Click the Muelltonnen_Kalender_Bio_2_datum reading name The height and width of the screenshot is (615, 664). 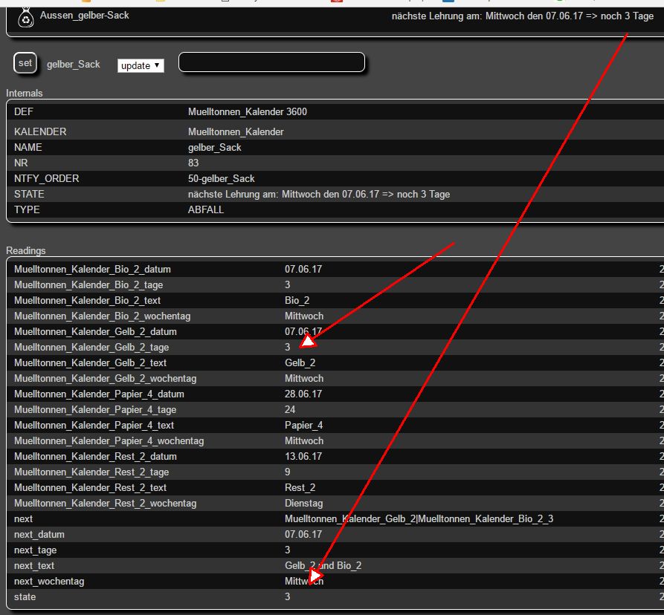click(x=92, y=269)
